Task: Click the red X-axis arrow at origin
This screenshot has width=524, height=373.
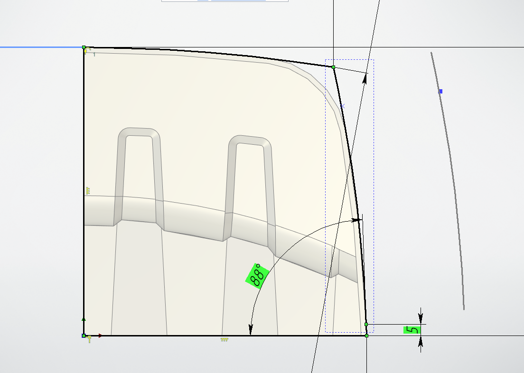Action: (100, 336)
